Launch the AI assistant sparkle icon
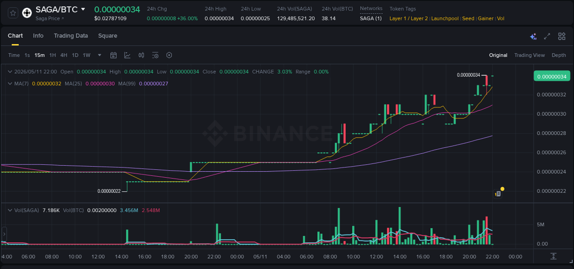The width and height of the screenshot is (574, 269). [533, 36]
